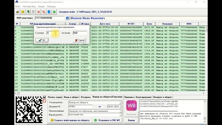
Task: Click the single red X delete icon
Action: tap(39, 12)
